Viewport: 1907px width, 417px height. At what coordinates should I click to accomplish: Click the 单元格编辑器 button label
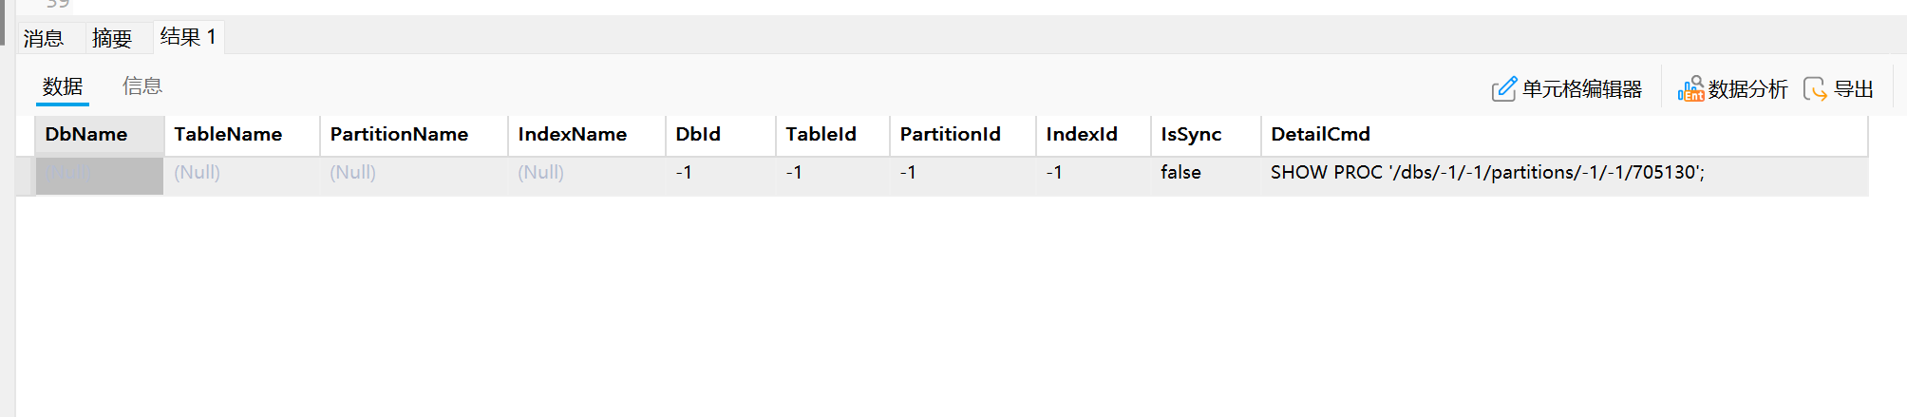[x=1582, y=89]
